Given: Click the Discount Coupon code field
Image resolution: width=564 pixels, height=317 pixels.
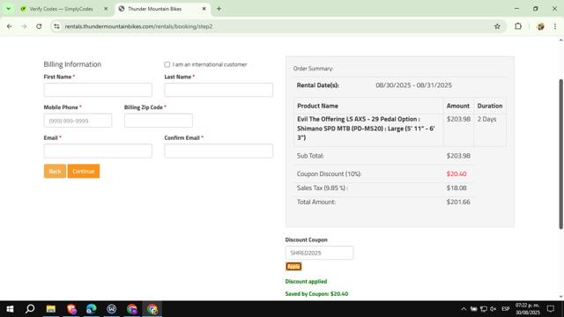Looking at the screenshot, I should (x=319, y=253).
